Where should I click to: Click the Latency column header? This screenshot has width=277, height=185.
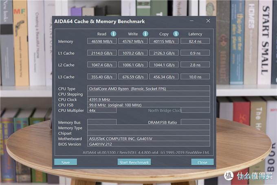195,34
